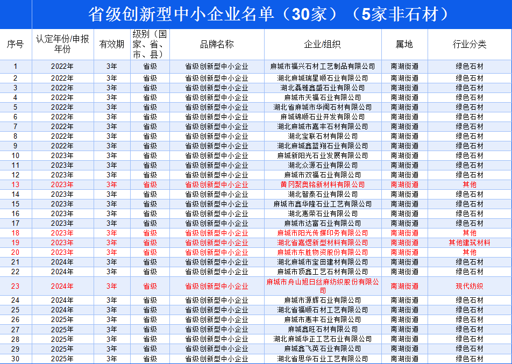Select 其他 cell in row 20
This screenshot has height=364, width=512.
pyautogui.click(x=470, y=253)
